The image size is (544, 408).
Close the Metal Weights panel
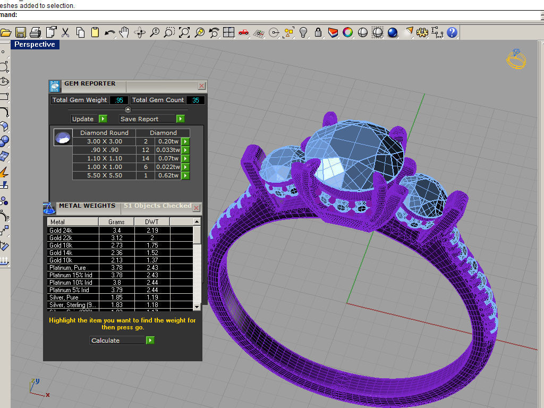coord(197,208)
